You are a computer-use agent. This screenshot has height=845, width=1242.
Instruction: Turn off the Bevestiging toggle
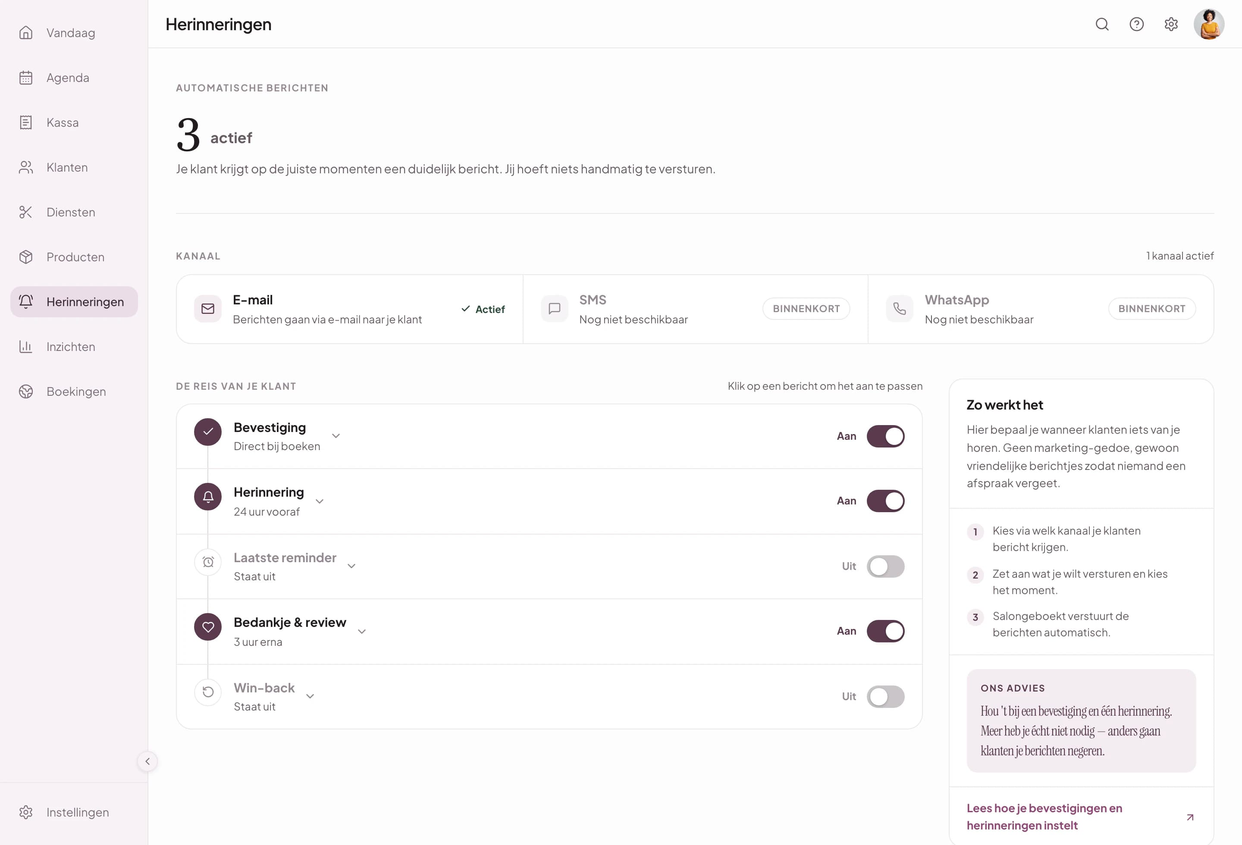(x=885, y=436)
